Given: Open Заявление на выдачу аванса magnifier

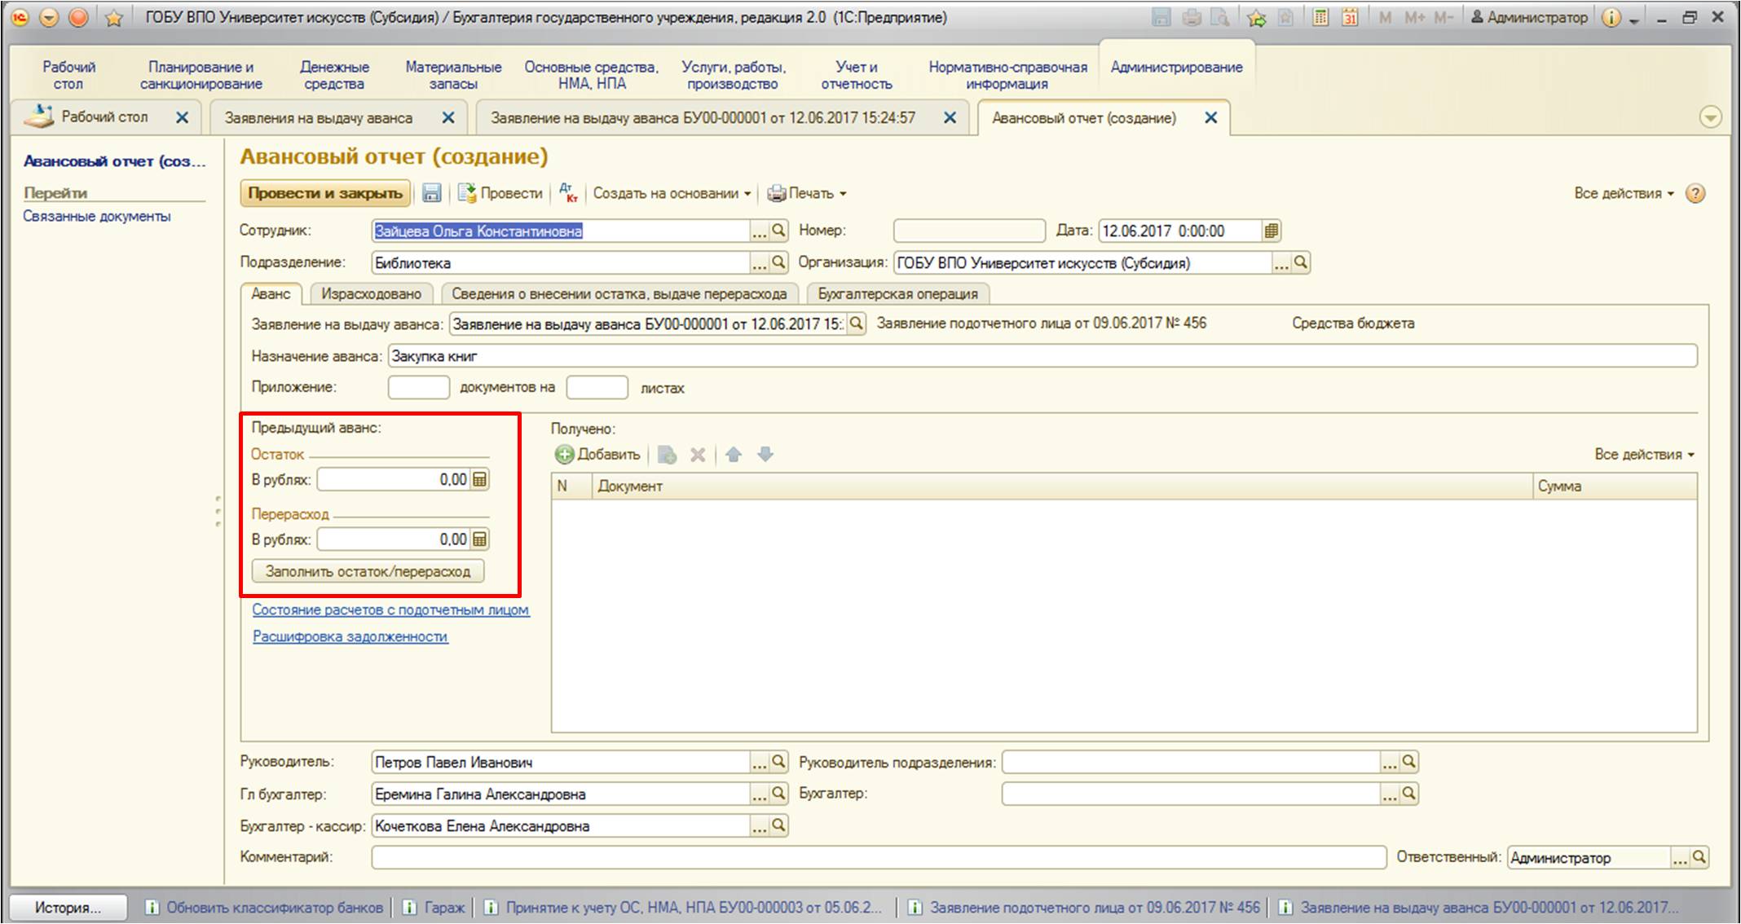Looking at the screenshot, I should (x=856, y=324).
